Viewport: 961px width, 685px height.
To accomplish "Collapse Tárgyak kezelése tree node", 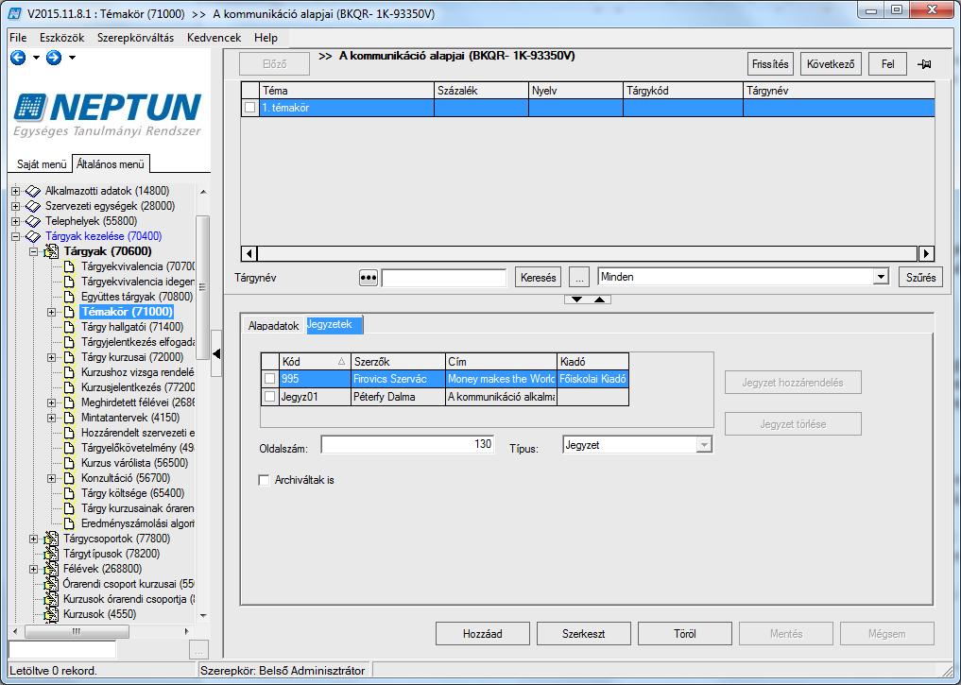I will tap(16, 236).
